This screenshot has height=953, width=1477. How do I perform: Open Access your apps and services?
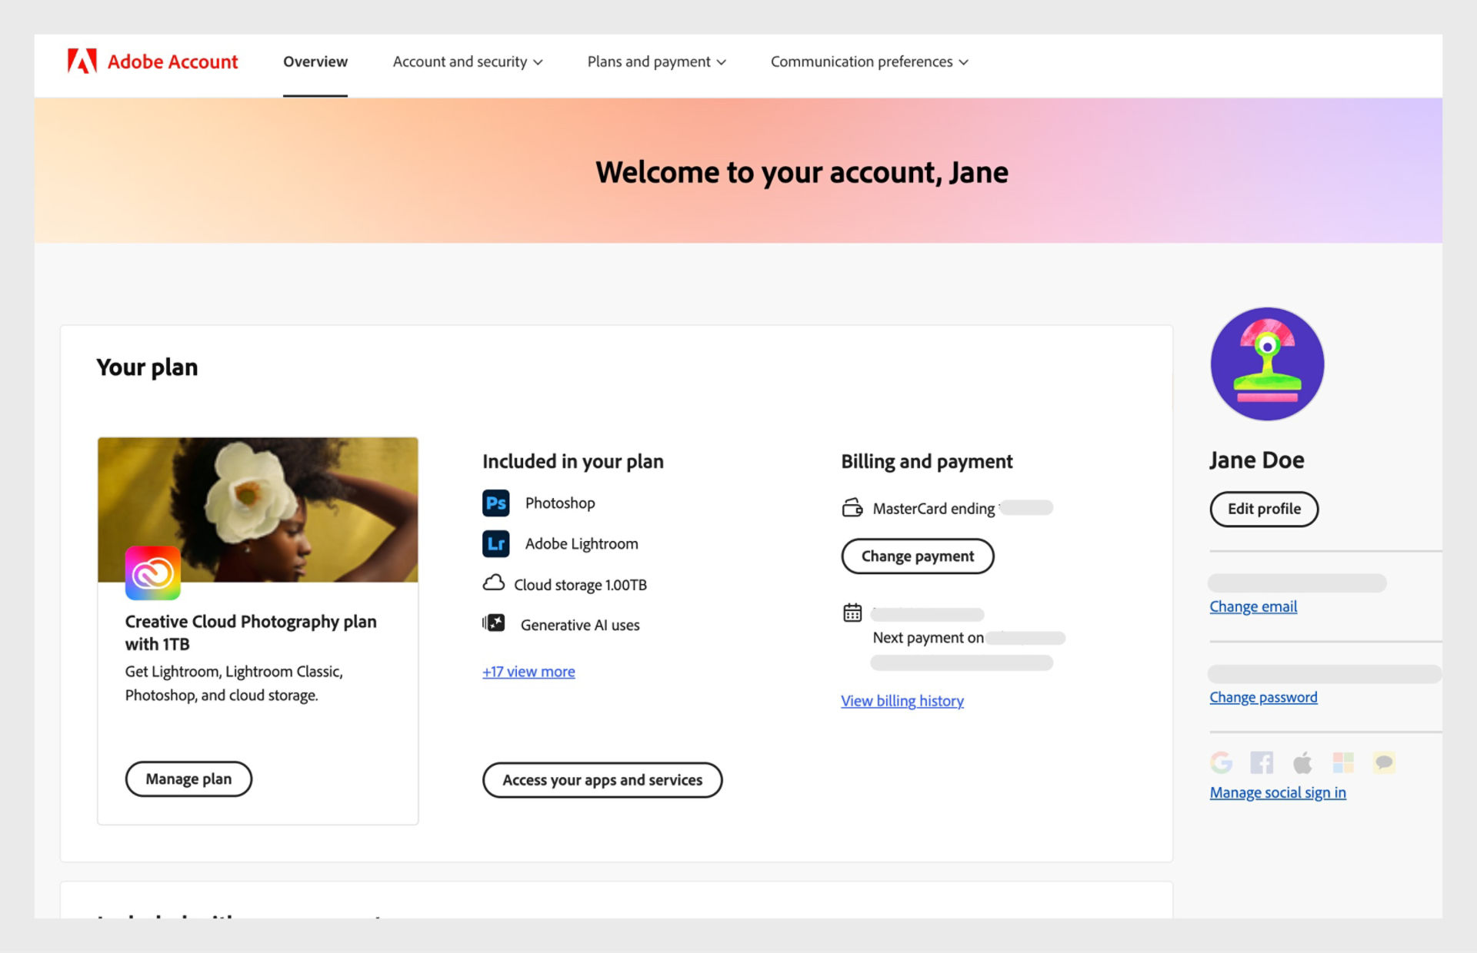[x=602, y=780]
